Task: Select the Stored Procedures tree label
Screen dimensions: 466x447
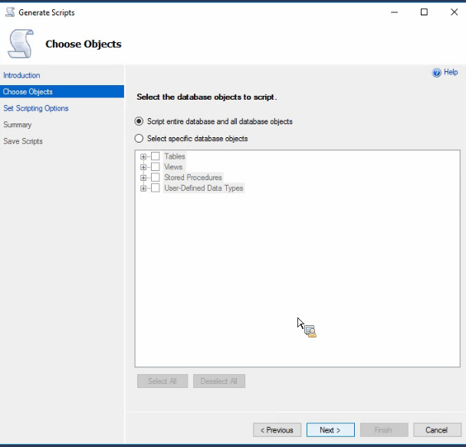Action: [x=193, y=177]
